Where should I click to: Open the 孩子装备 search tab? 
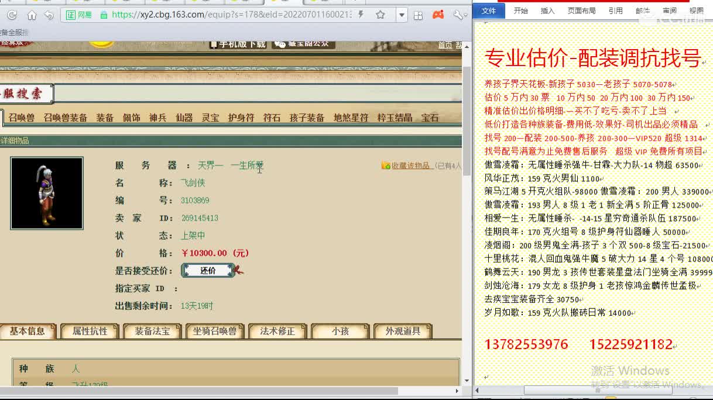click(307, 118)
